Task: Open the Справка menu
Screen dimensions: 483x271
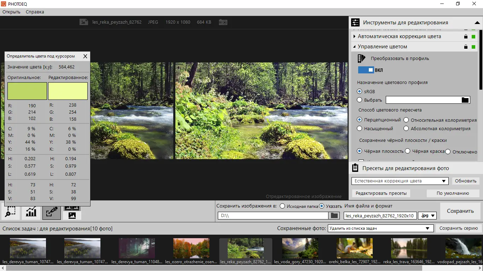Action: coord(35,12)
